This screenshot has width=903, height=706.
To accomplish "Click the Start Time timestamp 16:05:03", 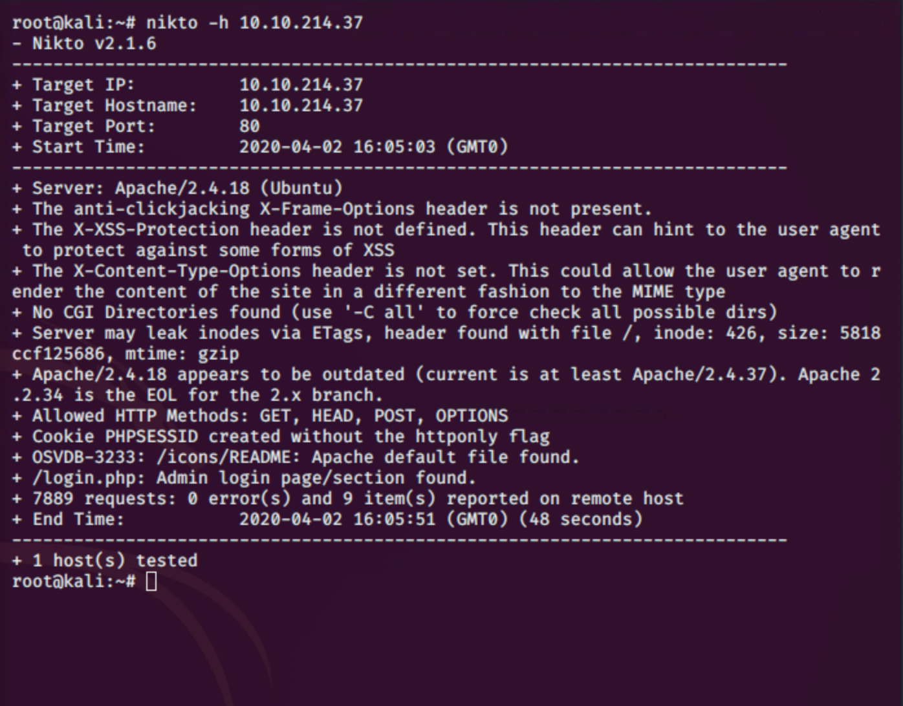I will coord(394,147).
